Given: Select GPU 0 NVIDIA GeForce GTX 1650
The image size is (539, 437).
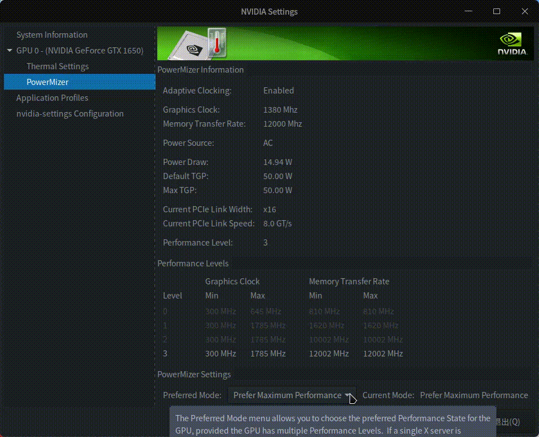Looking at the screenshot, I should click(x=79, y=51).
